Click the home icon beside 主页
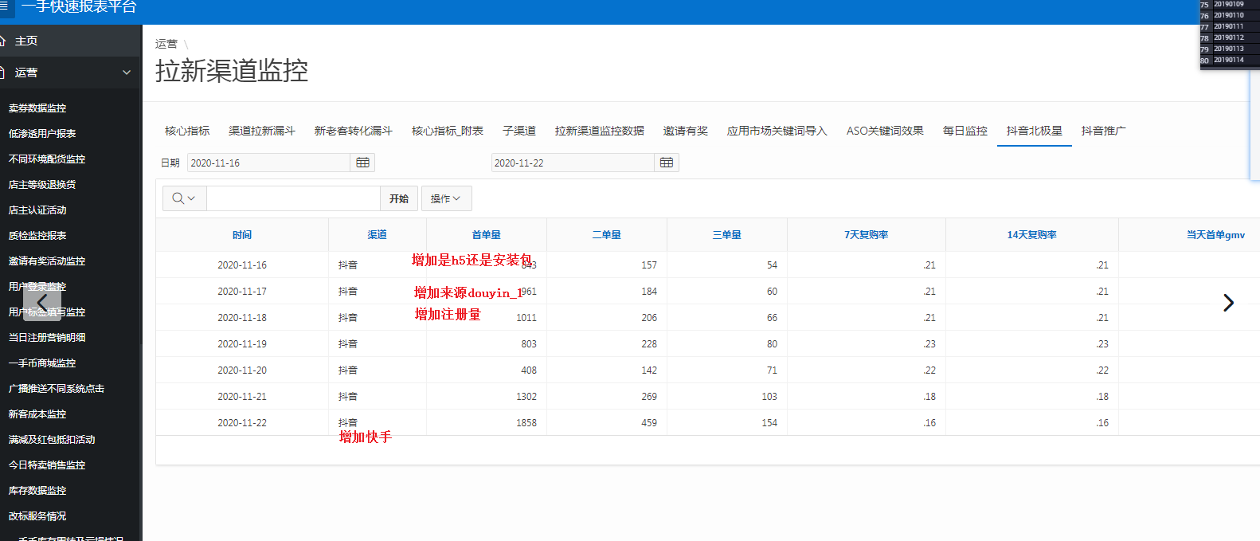 click(x=3, y=41)
